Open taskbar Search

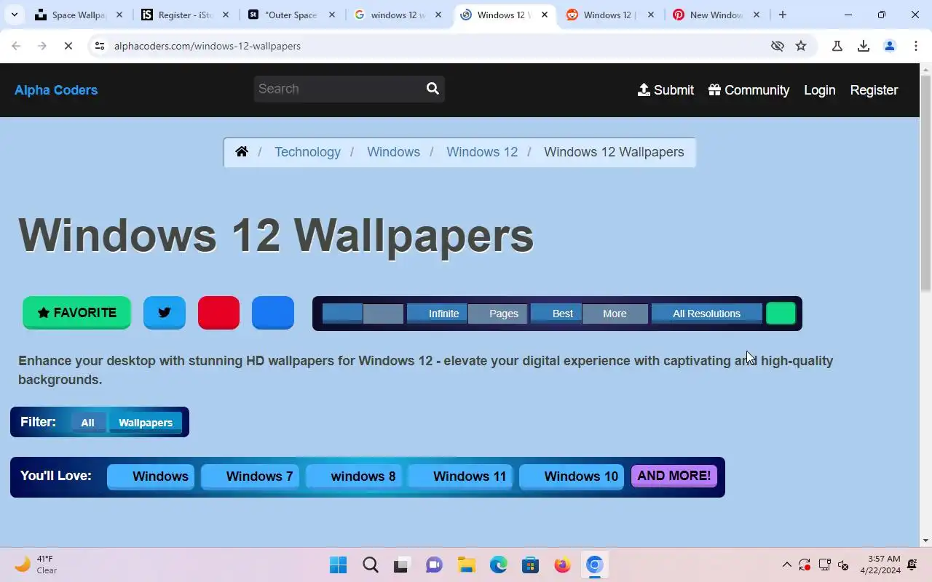tap(370, 565)
